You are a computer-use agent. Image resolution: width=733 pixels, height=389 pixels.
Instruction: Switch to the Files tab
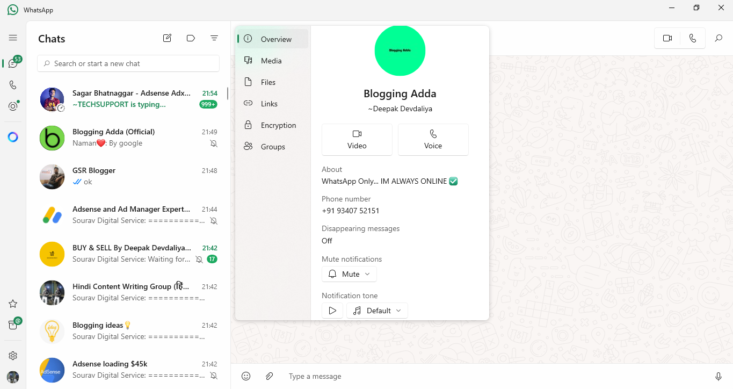coord(273,82)
